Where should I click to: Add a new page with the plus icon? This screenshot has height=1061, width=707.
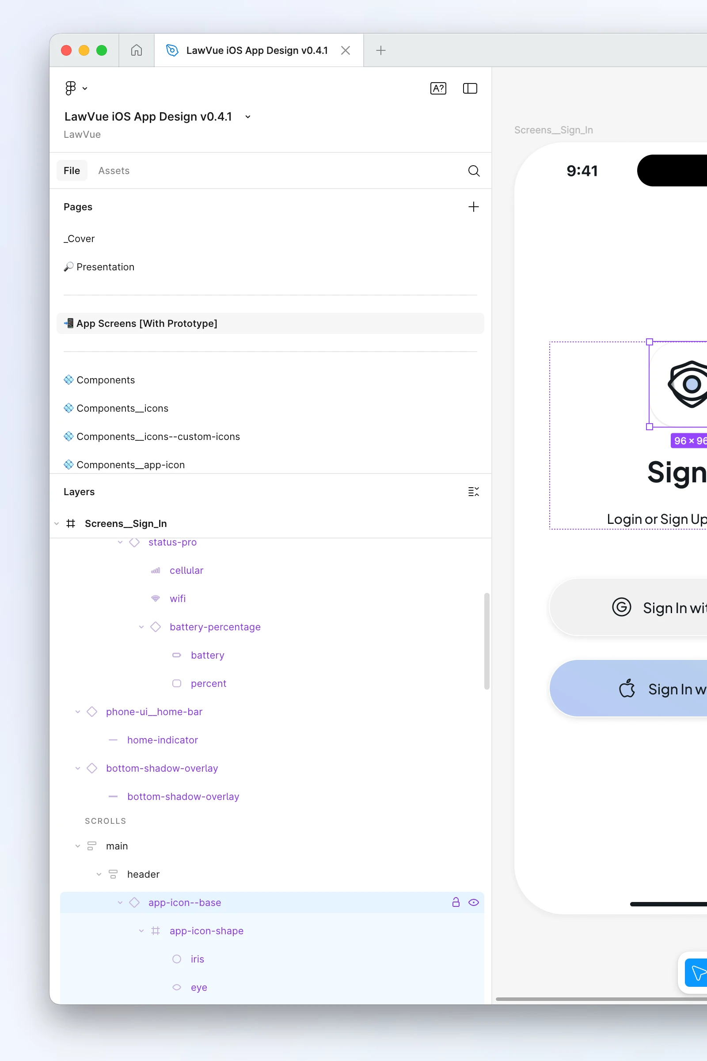point(473,207)
